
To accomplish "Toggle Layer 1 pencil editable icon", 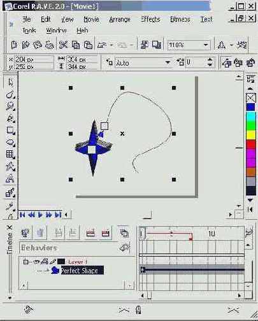I will [x=53, y=262].
